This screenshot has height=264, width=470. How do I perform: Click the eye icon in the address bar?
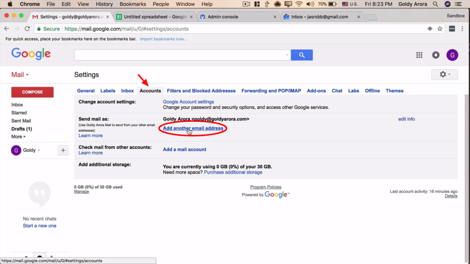click(x=430, y=29)
